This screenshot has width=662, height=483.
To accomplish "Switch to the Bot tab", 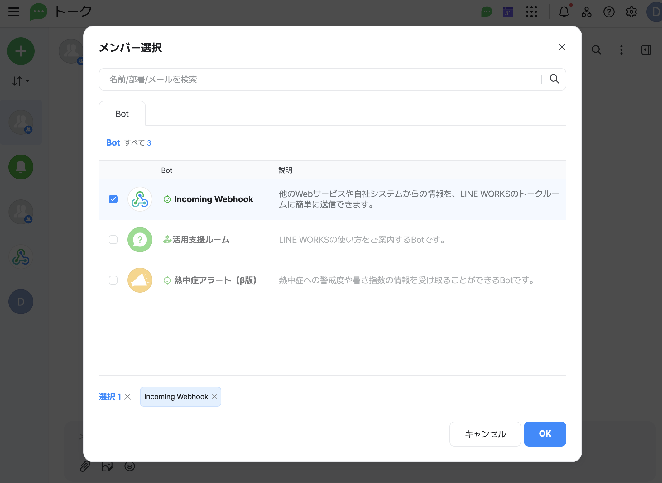I will (x=122, y=113).
